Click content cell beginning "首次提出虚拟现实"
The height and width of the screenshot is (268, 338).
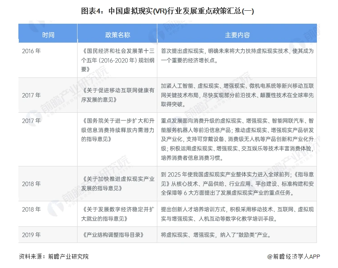coord(237,55)
